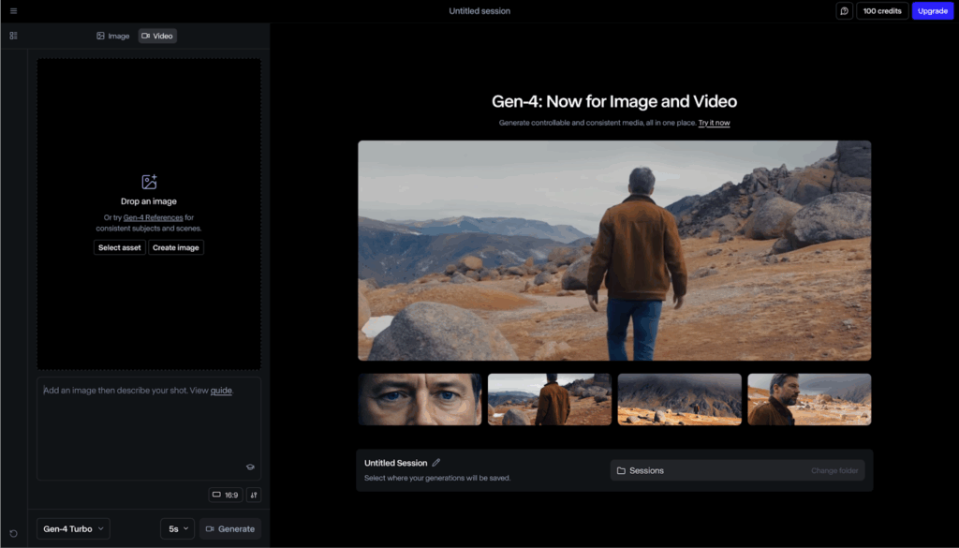
Task: Open the Gen-4 Turbo model dropdown
Action: 73,529
